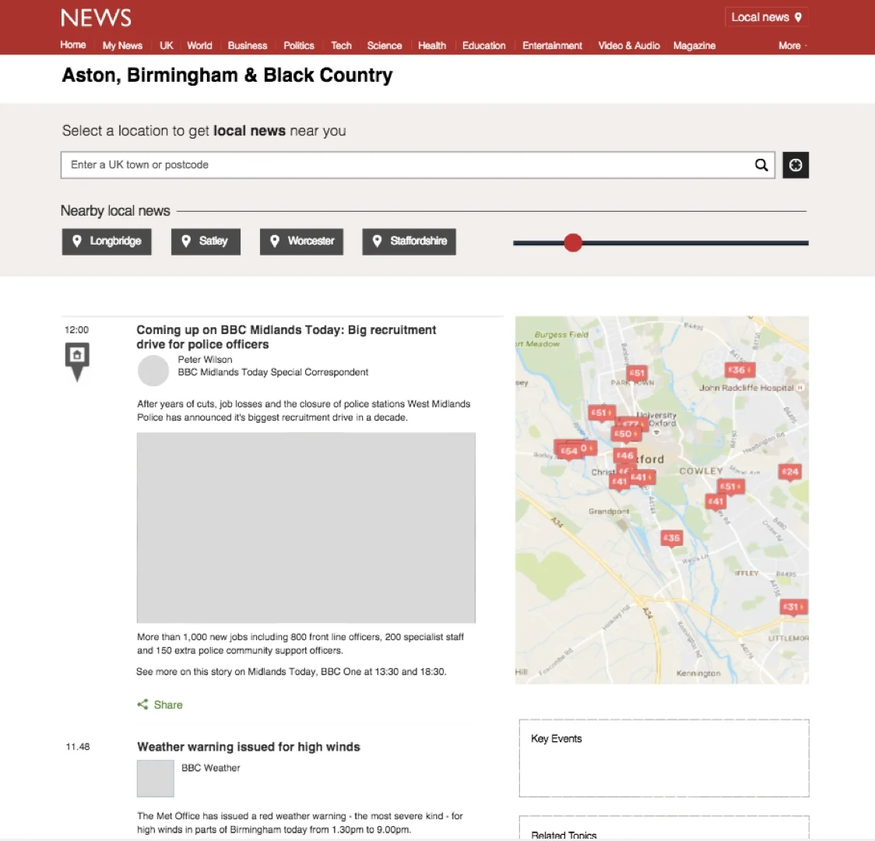This screenshot has height=841, width=875.
Task: Click the Aston, Birmingham & Black Country heading
Action: point(227,75)
